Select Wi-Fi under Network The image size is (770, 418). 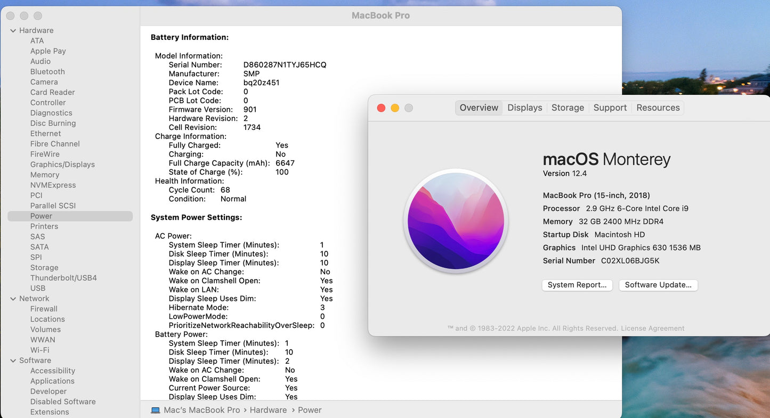tap(39, 350)
